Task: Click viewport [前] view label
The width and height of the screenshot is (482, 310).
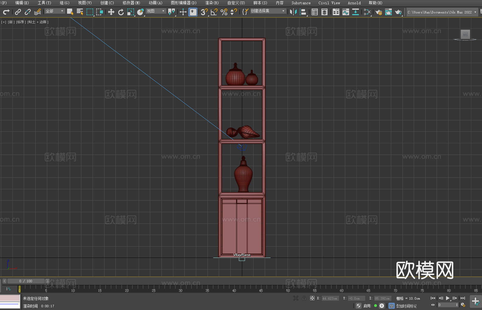Action: [x=11, y=22]
